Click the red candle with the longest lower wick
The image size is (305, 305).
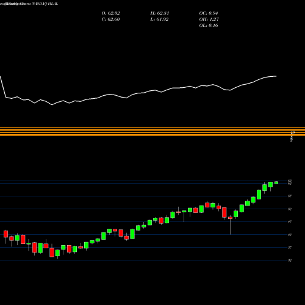click(x=230, y=218)
